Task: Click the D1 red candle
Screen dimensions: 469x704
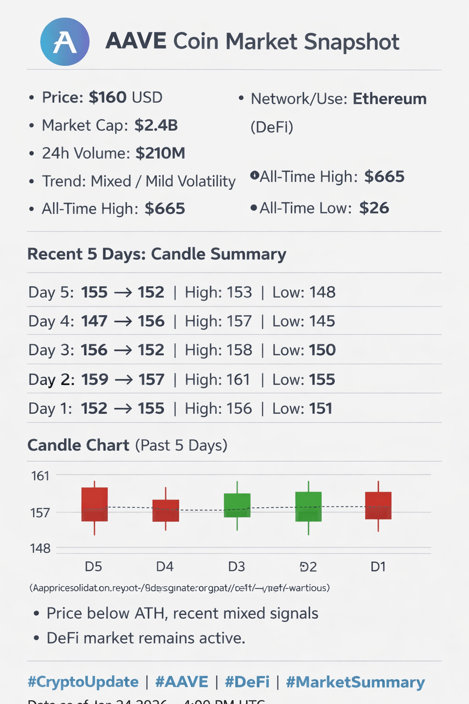Action: (x=378, y=505)
